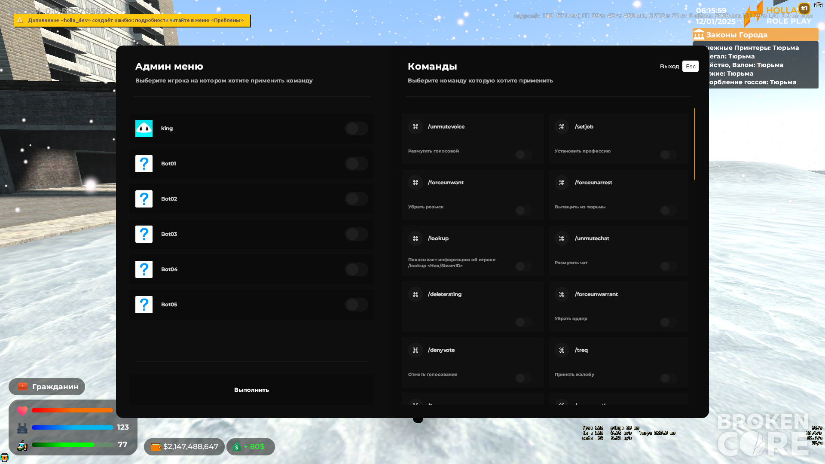Click the commands list scrollbar
825x464 pixels.
pyautogui.click(x=694, y=144)
